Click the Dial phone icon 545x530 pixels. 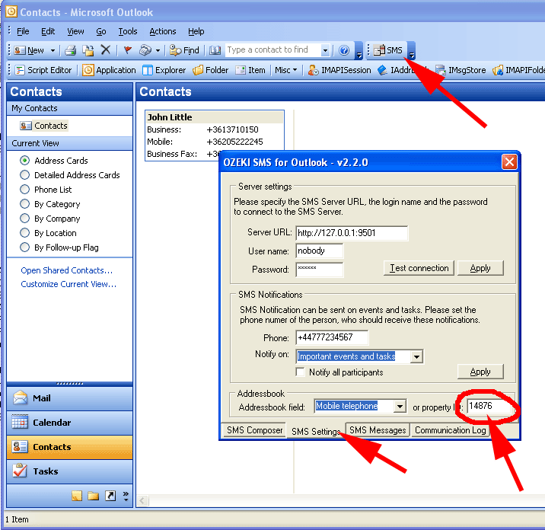[145, 51]
